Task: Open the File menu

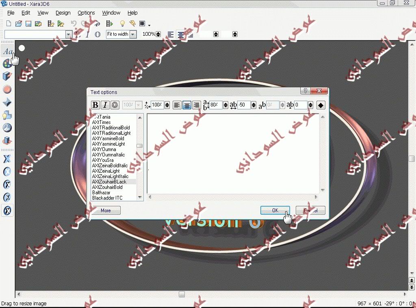Action: click(11, 13)
